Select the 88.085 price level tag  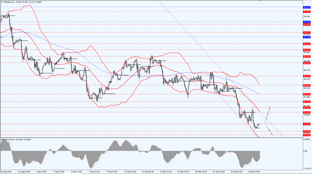pos(307,63)
